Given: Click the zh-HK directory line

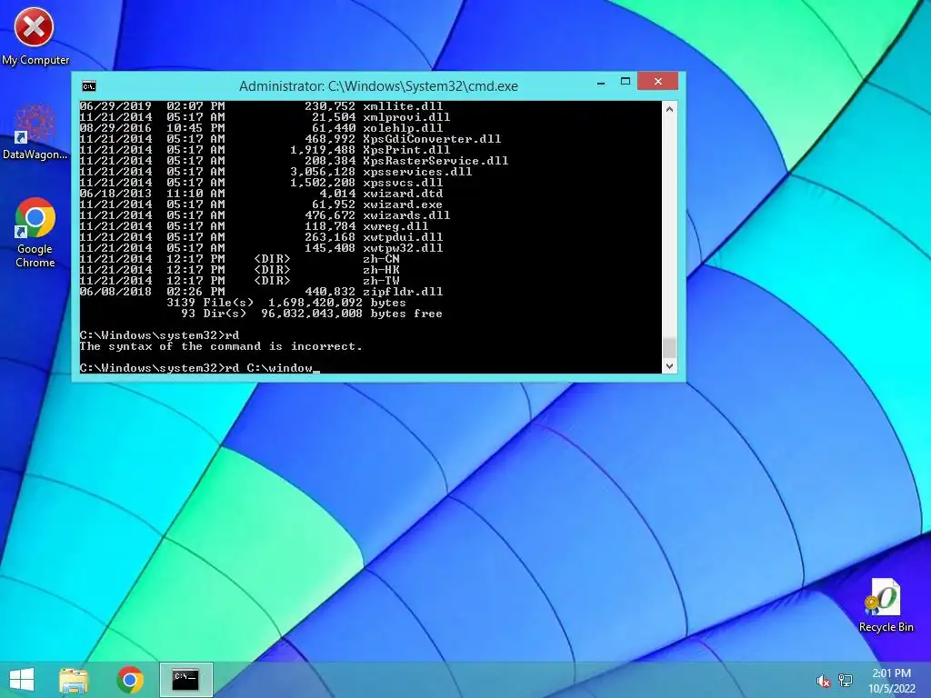Looking at the screenshot, I should 240,269.
